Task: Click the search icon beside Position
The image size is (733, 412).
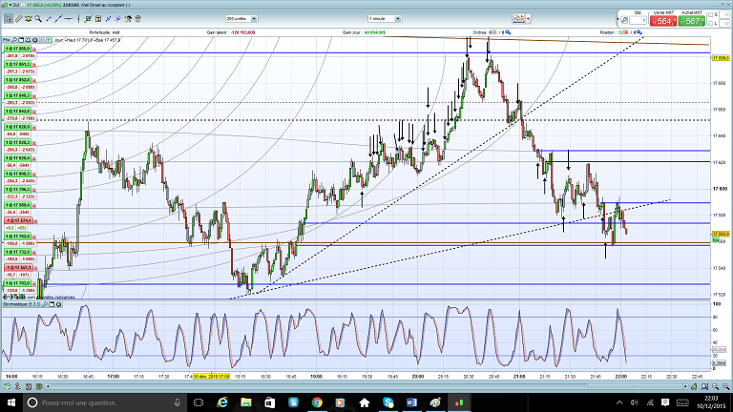Action: coord(639,32)
